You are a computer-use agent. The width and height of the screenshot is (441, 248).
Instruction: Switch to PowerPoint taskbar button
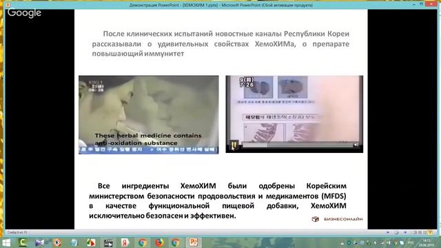click(x=193, y=242)
